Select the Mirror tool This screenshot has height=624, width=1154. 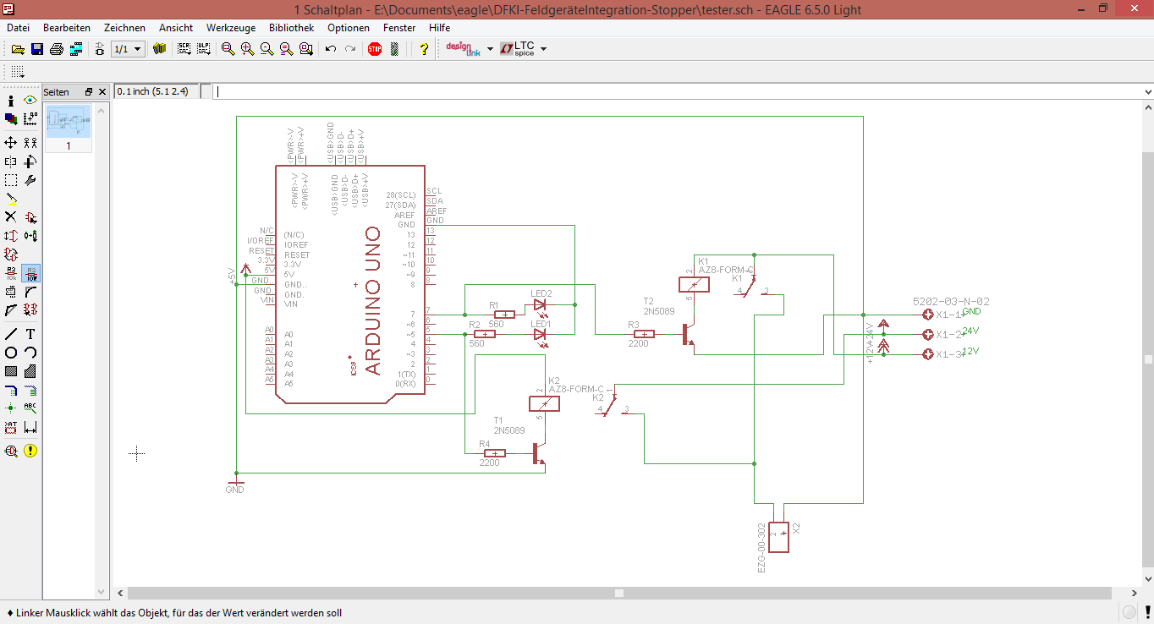11,161
